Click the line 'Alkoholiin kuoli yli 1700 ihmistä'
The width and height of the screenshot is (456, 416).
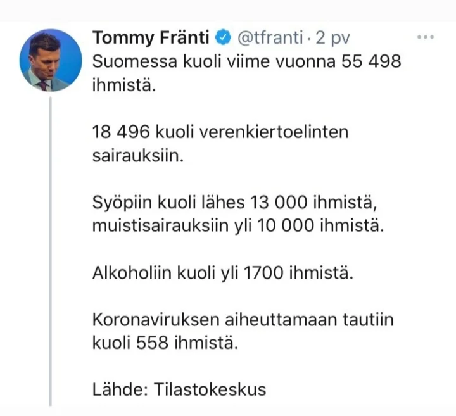point(231,274)
